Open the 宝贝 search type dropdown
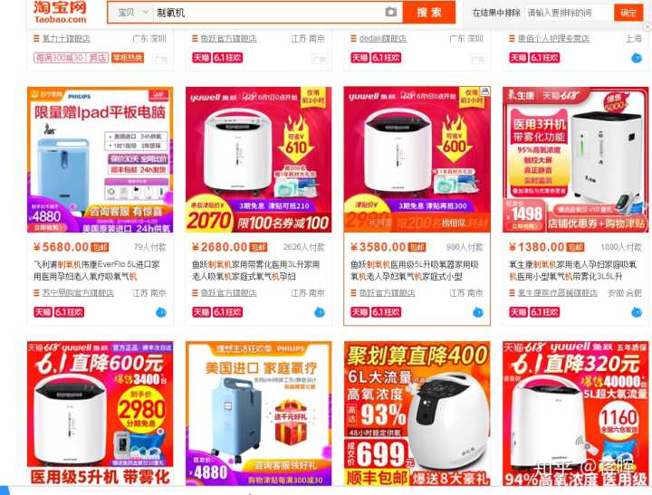The height and width of the screenshot is (495, 652). pyautogui.click(x=132, y=13)
